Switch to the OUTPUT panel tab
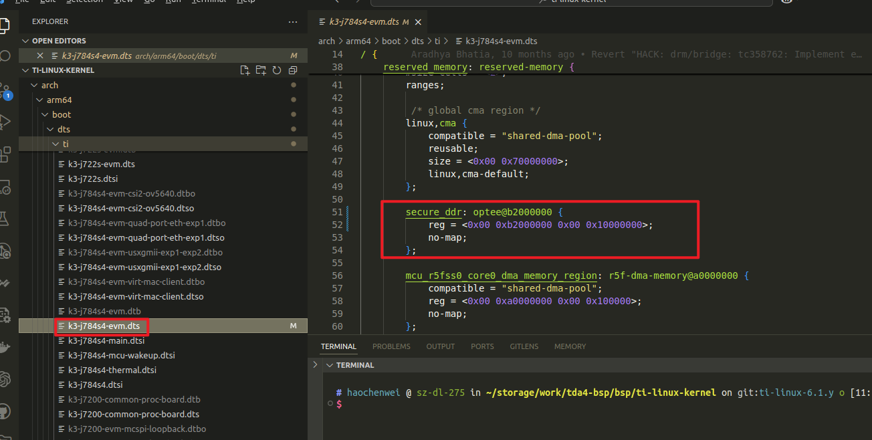 (441, 346)
